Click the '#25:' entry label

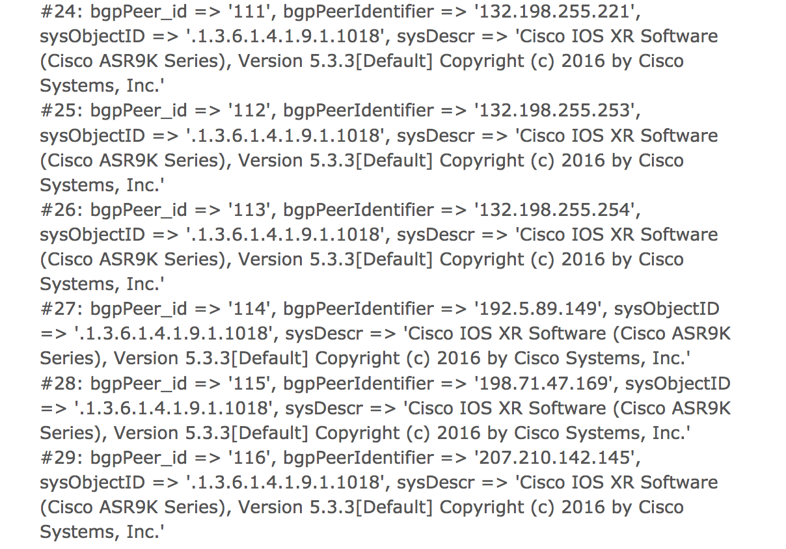coord(62,111)
